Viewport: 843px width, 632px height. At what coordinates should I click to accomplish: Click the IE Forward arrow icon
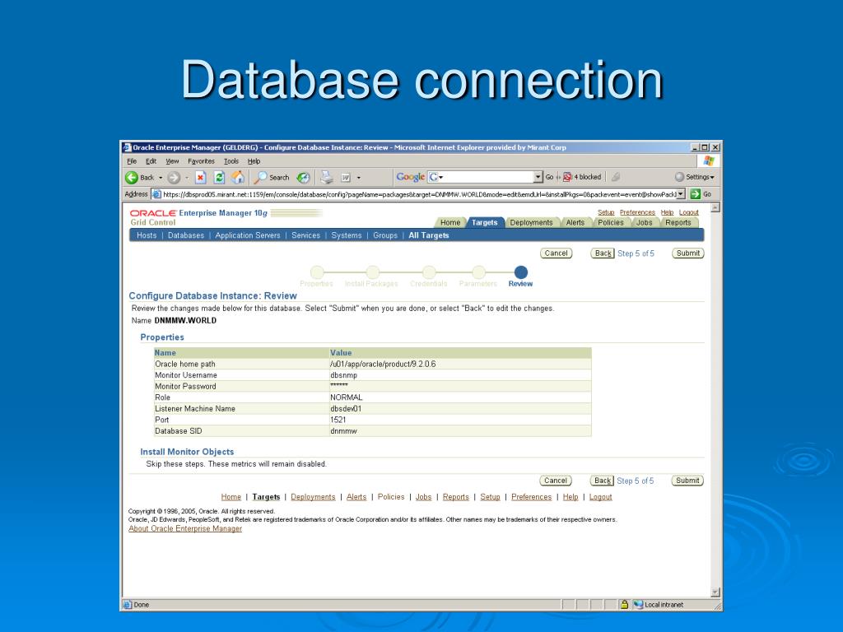click(x=174, y=178)
